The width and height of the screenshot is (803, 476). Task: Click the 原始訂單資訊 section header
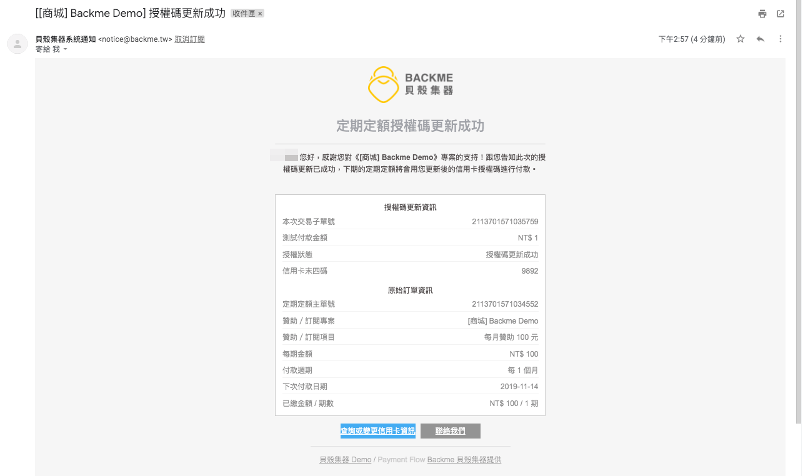411,290
